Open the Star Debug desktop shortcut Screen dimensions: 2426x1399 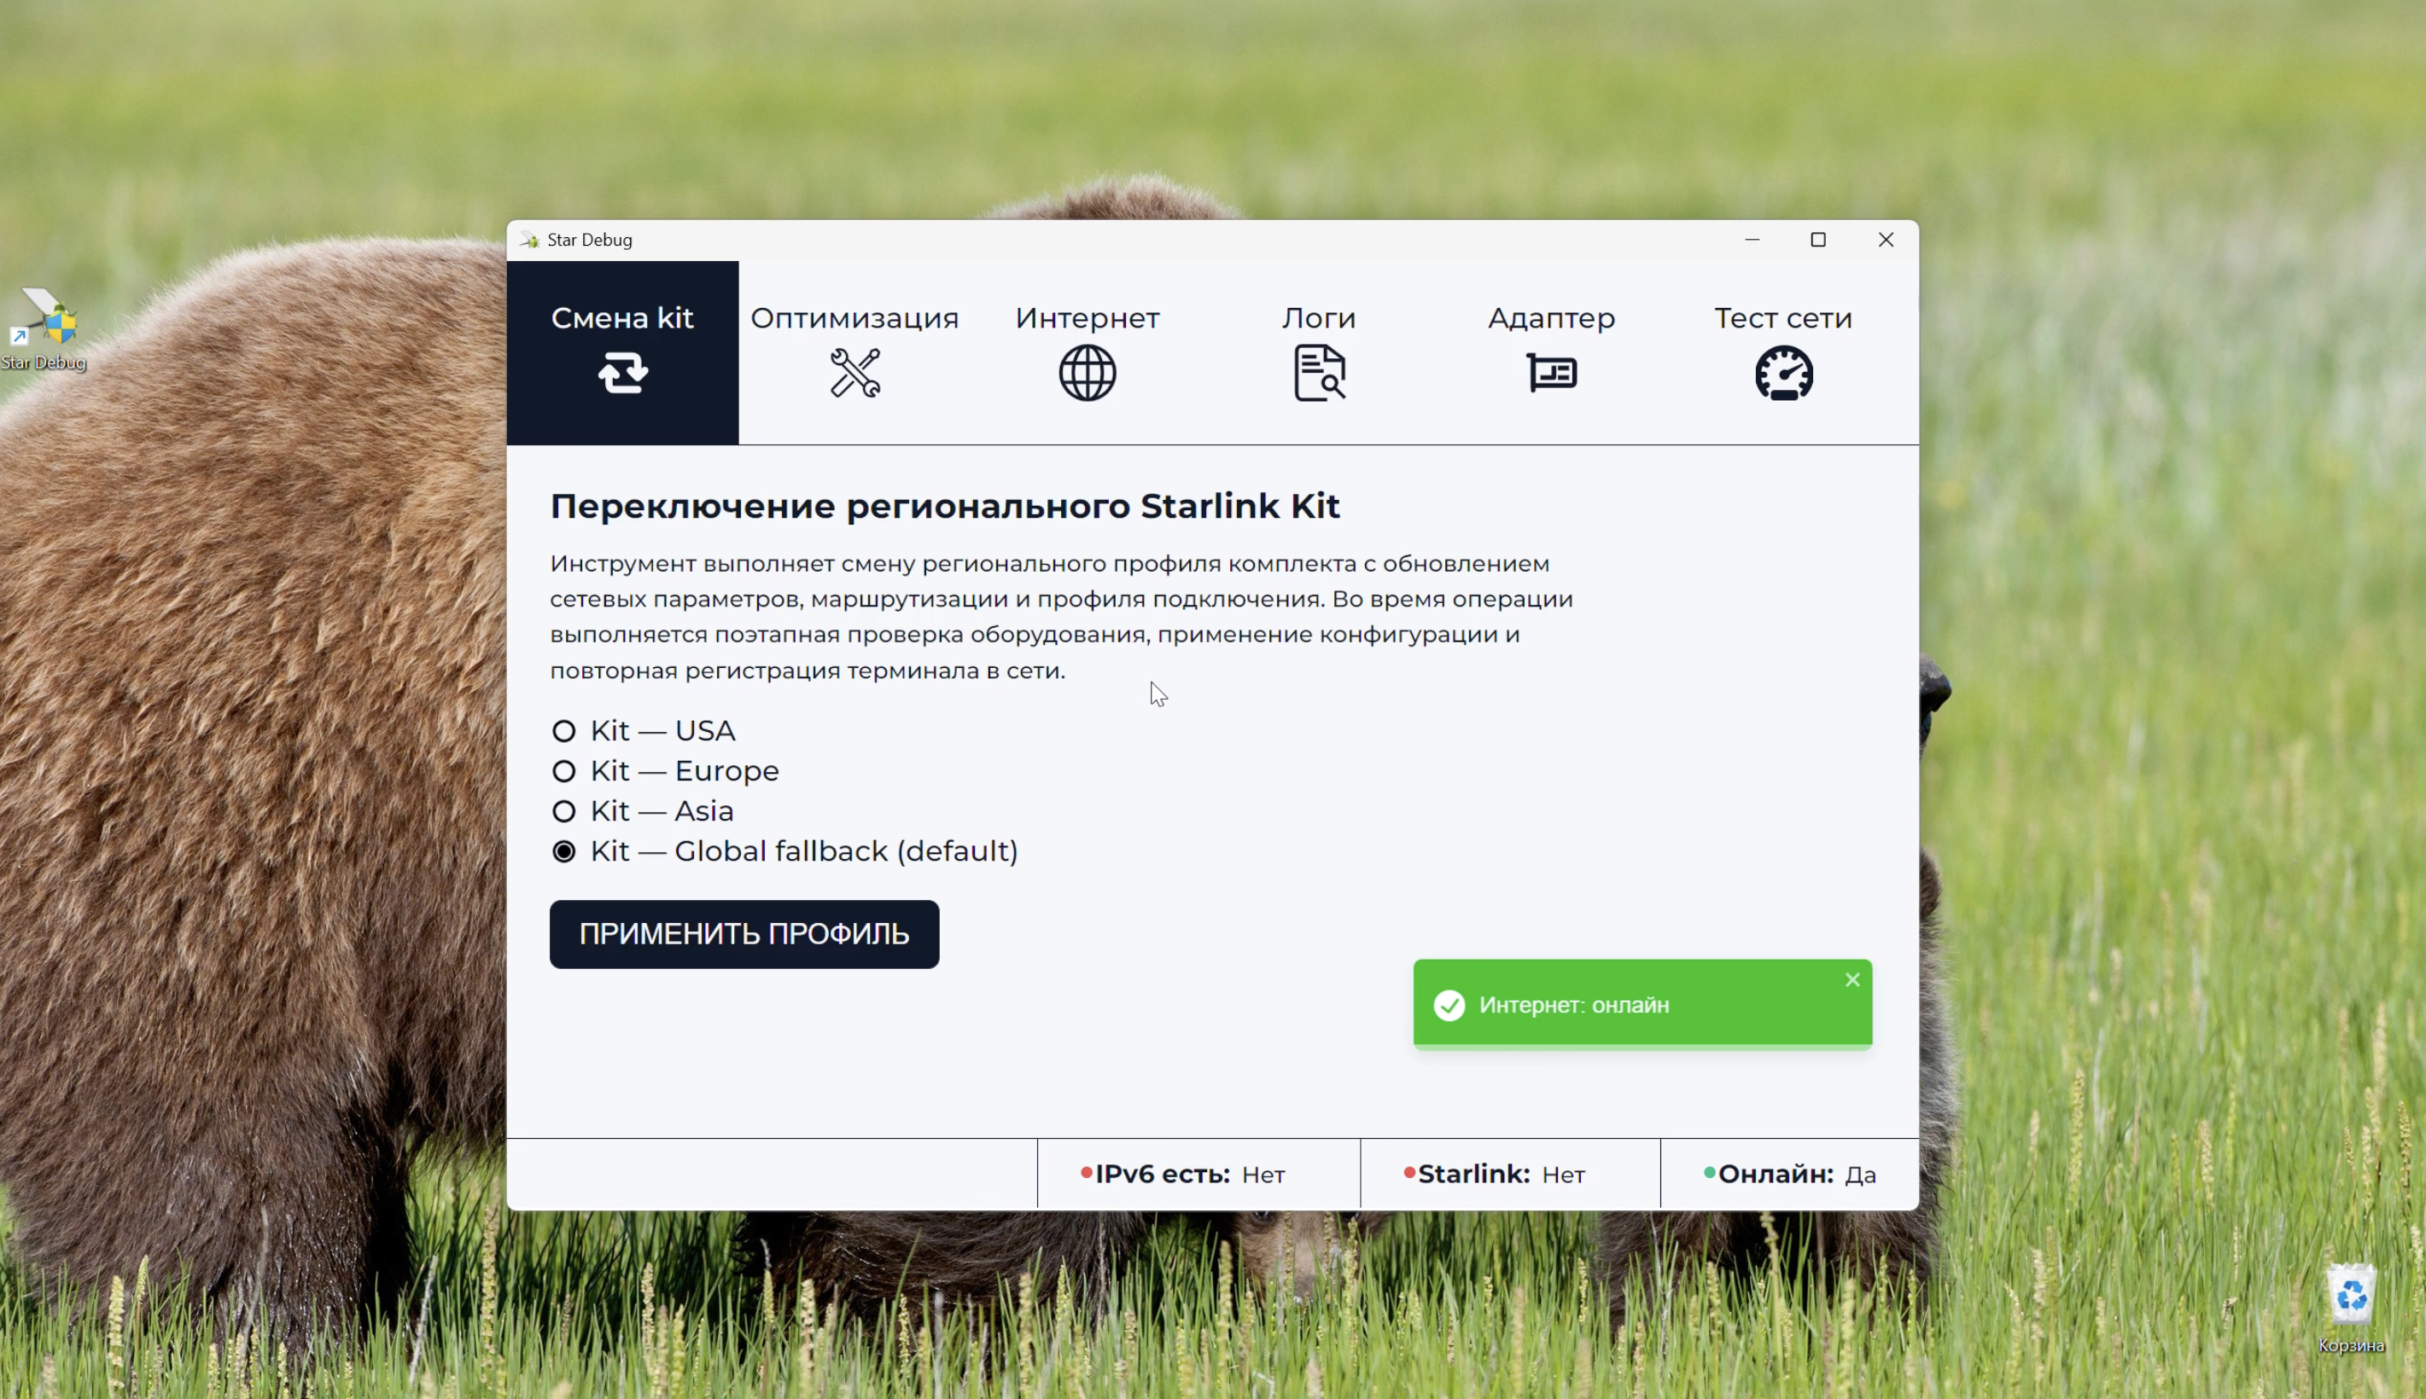click(44, 328)
